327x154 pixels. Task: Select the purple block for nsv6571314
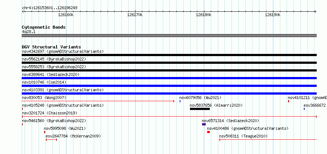pos(204,124)
